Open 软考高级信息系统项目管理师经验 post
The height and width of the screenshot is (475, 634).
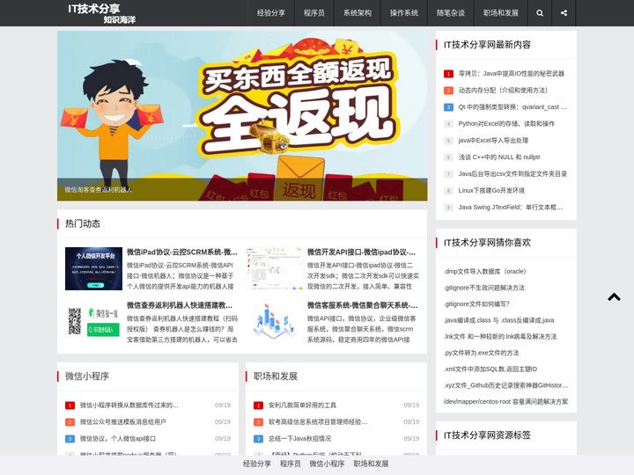(318, 421)
